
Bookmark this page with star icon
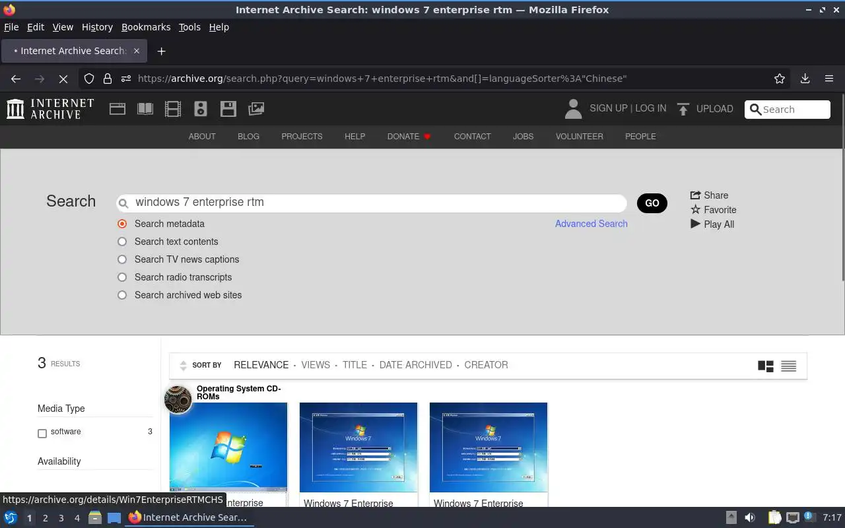(x=780, y=79)
